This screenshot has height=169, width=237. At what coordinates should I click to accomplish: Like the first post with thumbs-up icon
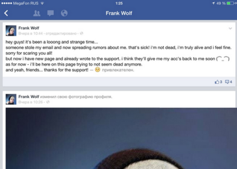click(x=218, y=82)
